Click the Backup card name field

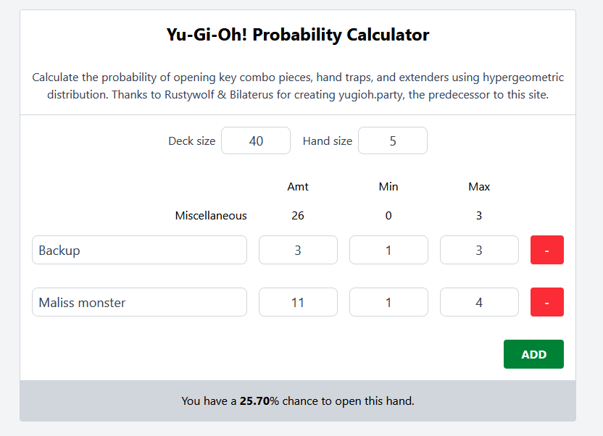coord(139,250)
